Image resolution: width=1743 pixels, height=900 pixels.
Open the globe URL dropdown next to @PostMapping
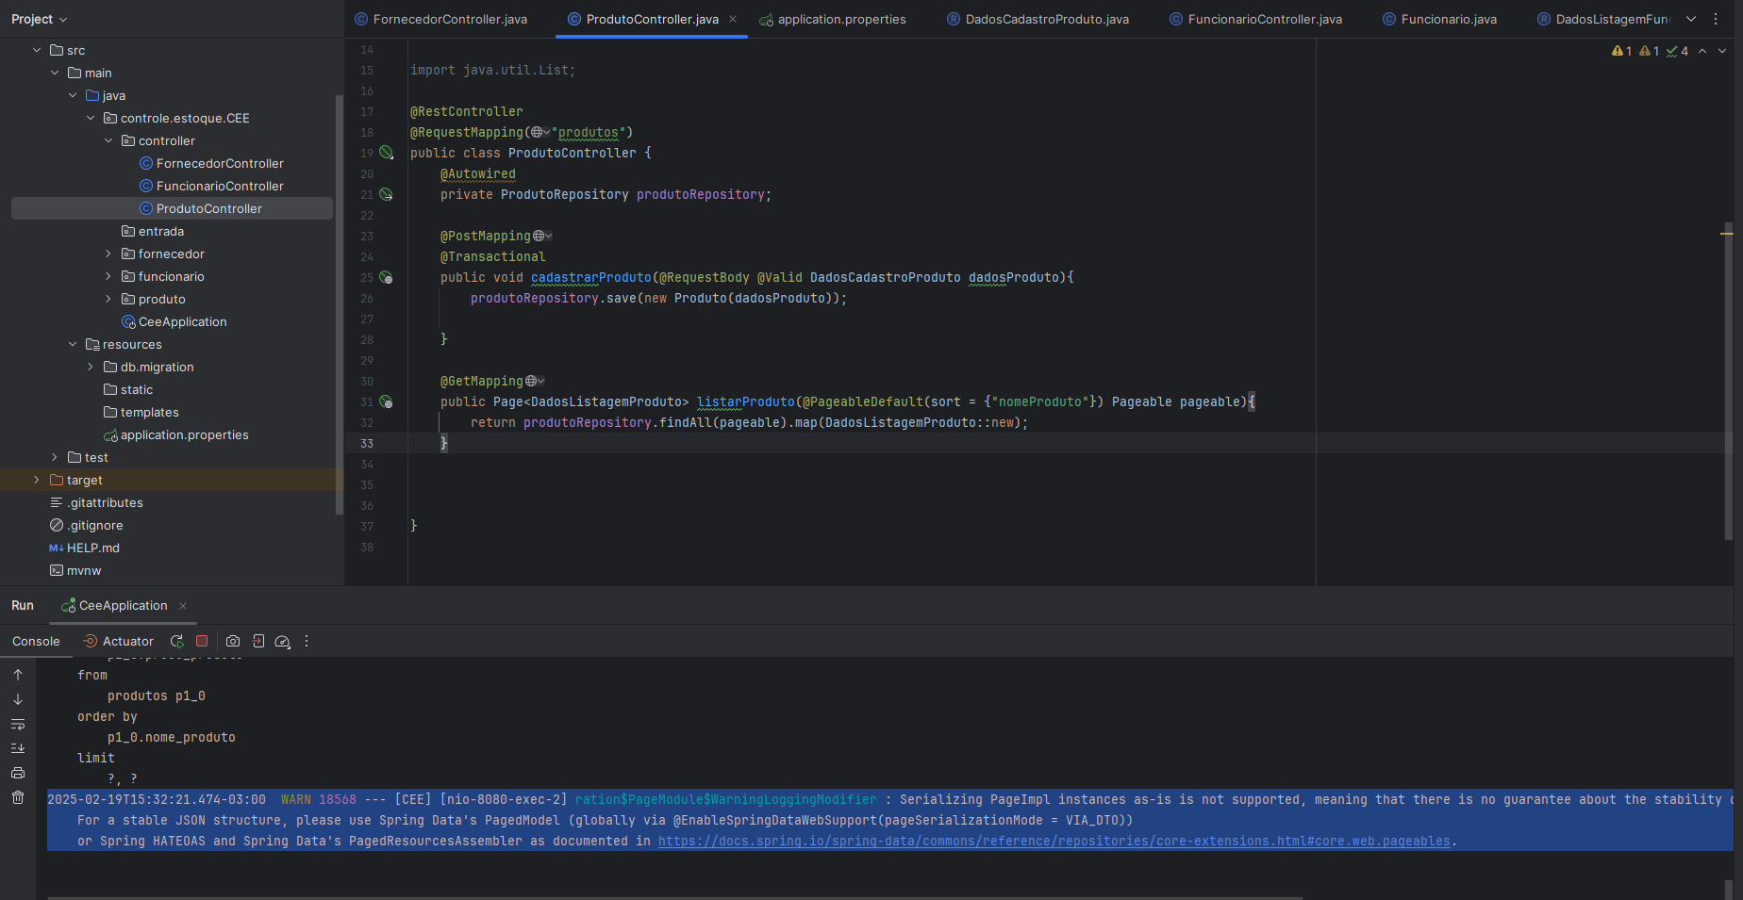542,236
